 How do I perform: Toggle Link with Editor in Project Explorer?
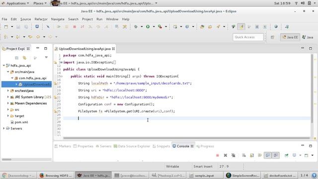(24, 58)
